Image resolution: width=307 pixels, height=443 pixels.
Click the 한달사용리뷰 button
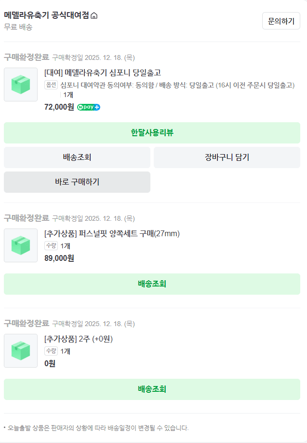click(153, 133)
